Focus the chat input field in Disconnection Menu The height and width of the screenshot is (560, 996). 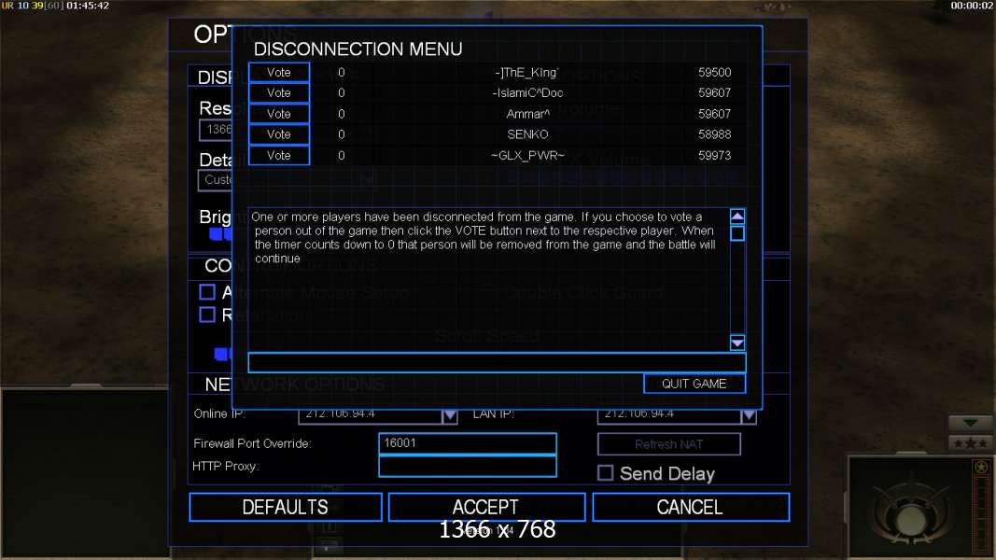[497, 362]
